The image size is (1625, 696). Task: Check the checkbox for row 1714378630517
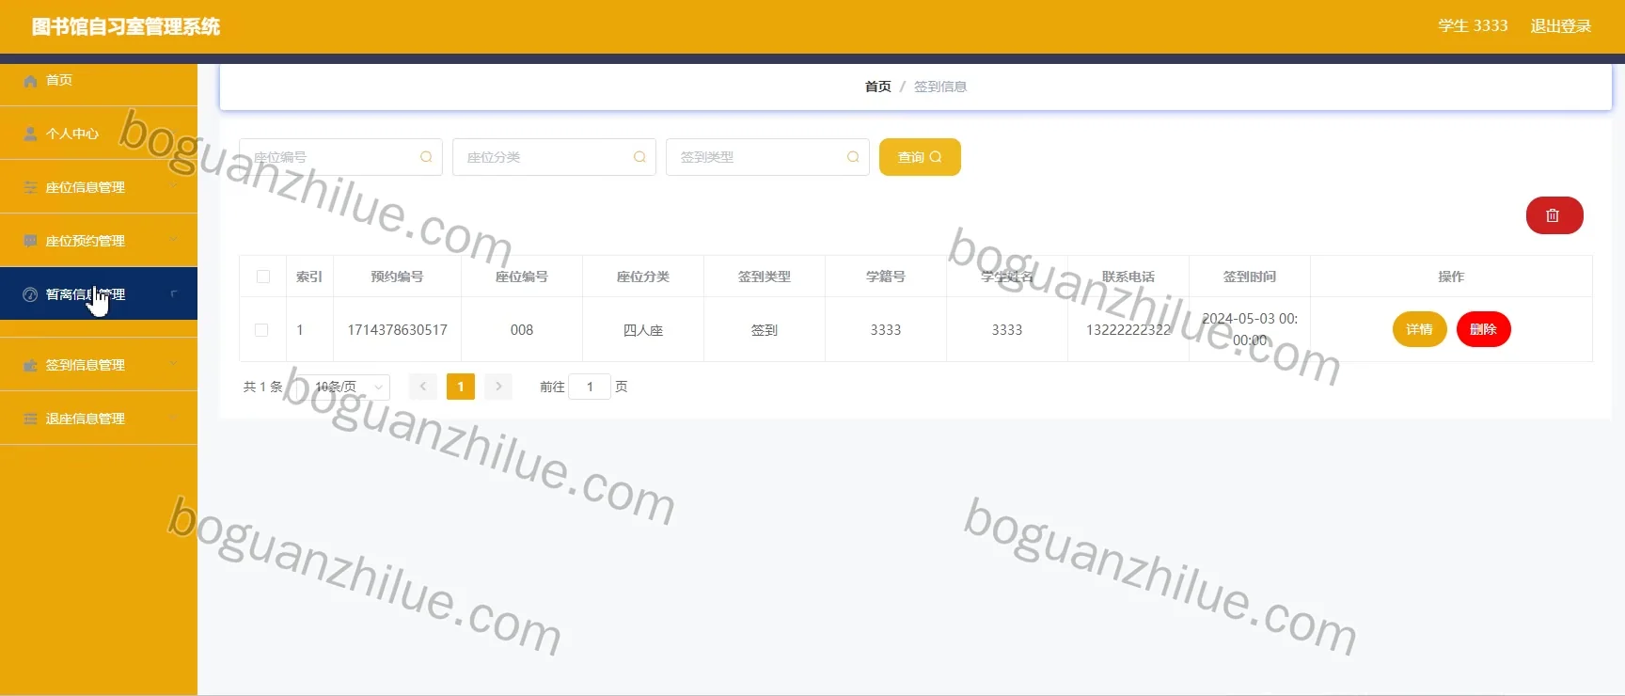coord(261,330)
